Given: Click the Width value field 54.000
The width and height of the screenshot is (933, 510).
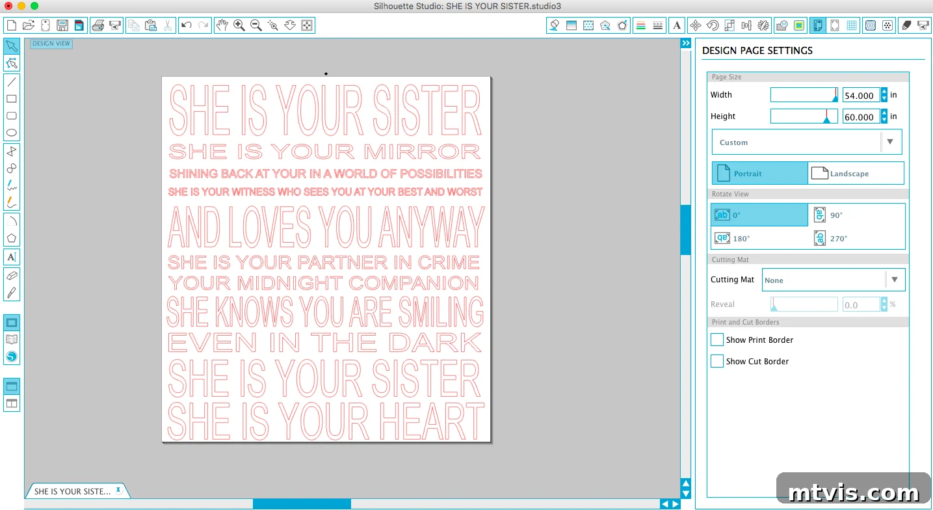Looking at the screenshot, I should click(861, 95).
